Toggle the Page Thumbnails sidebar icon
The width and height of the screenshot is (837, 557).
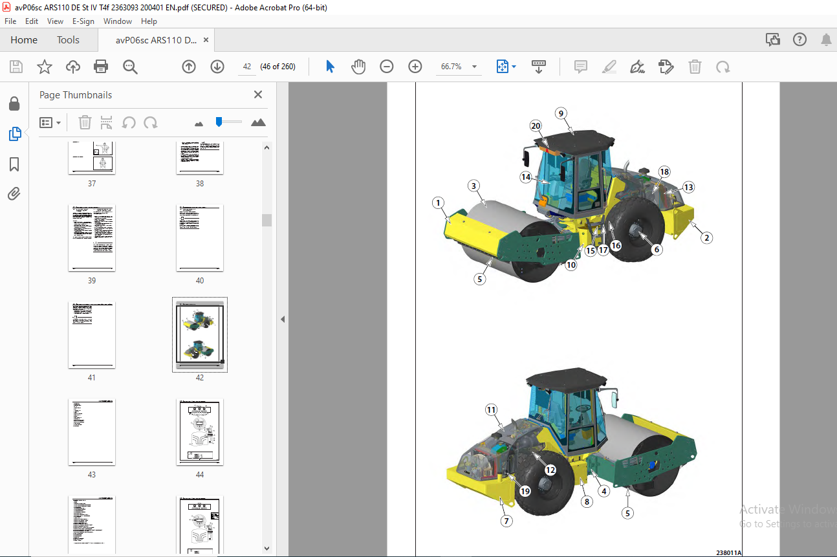point(14,134)
